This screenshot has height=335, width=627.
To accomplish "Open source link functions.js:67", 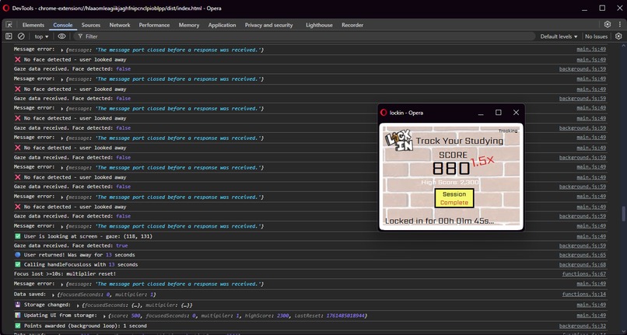I will click(583, 274).
